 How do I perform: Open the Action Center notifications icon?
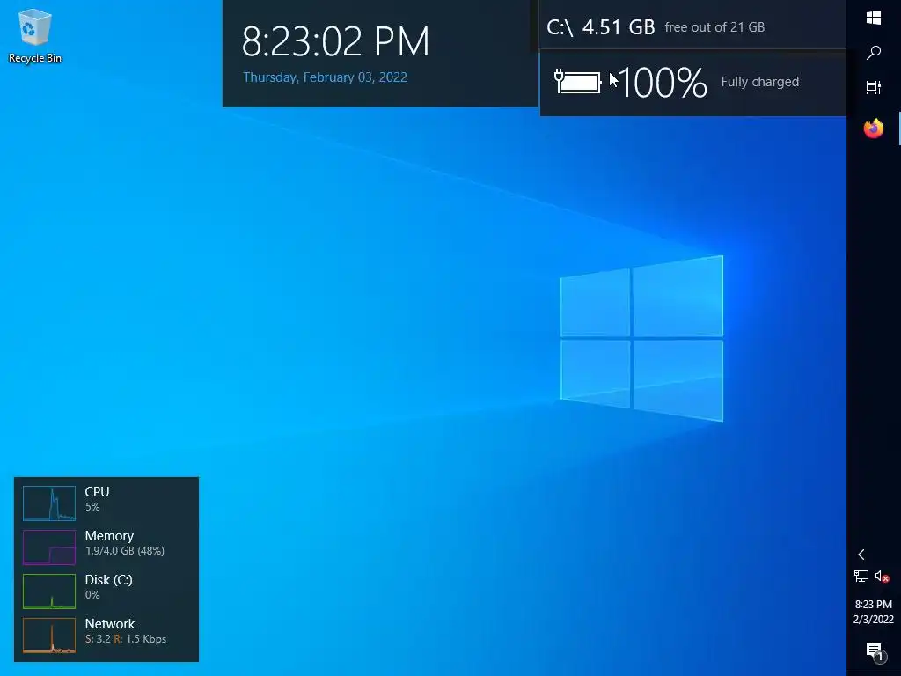click(x=874, y=650)
